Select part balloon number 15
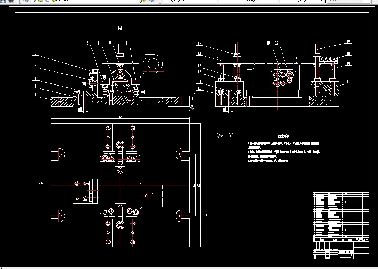 (x=200, y=44)
